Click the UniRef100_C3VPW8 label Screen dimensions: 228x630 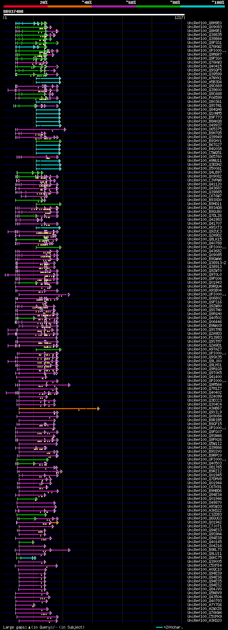coord(204,180)
